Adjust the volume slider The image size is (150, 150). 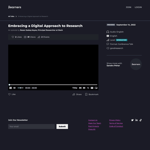21,88
